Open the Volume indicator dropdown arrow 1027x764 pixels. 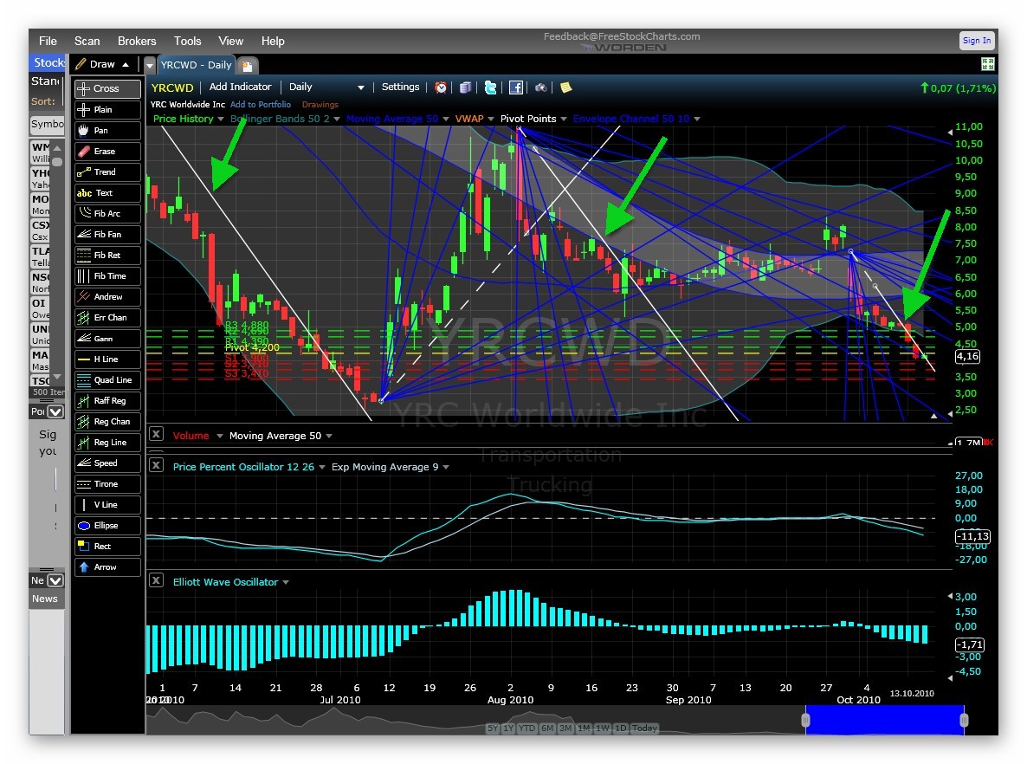tap(219, 436)
